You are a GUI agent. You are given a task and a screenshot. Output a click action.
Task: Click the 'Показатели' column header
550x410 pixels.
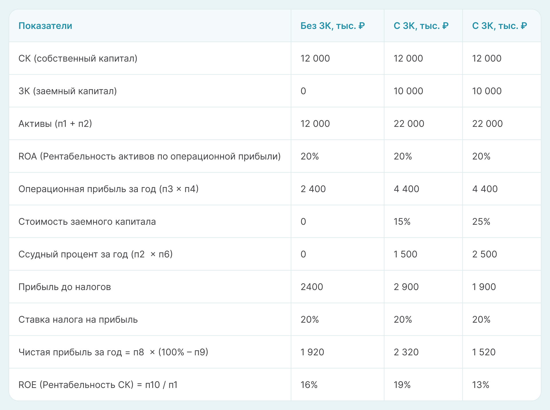[x=45, y=26]
